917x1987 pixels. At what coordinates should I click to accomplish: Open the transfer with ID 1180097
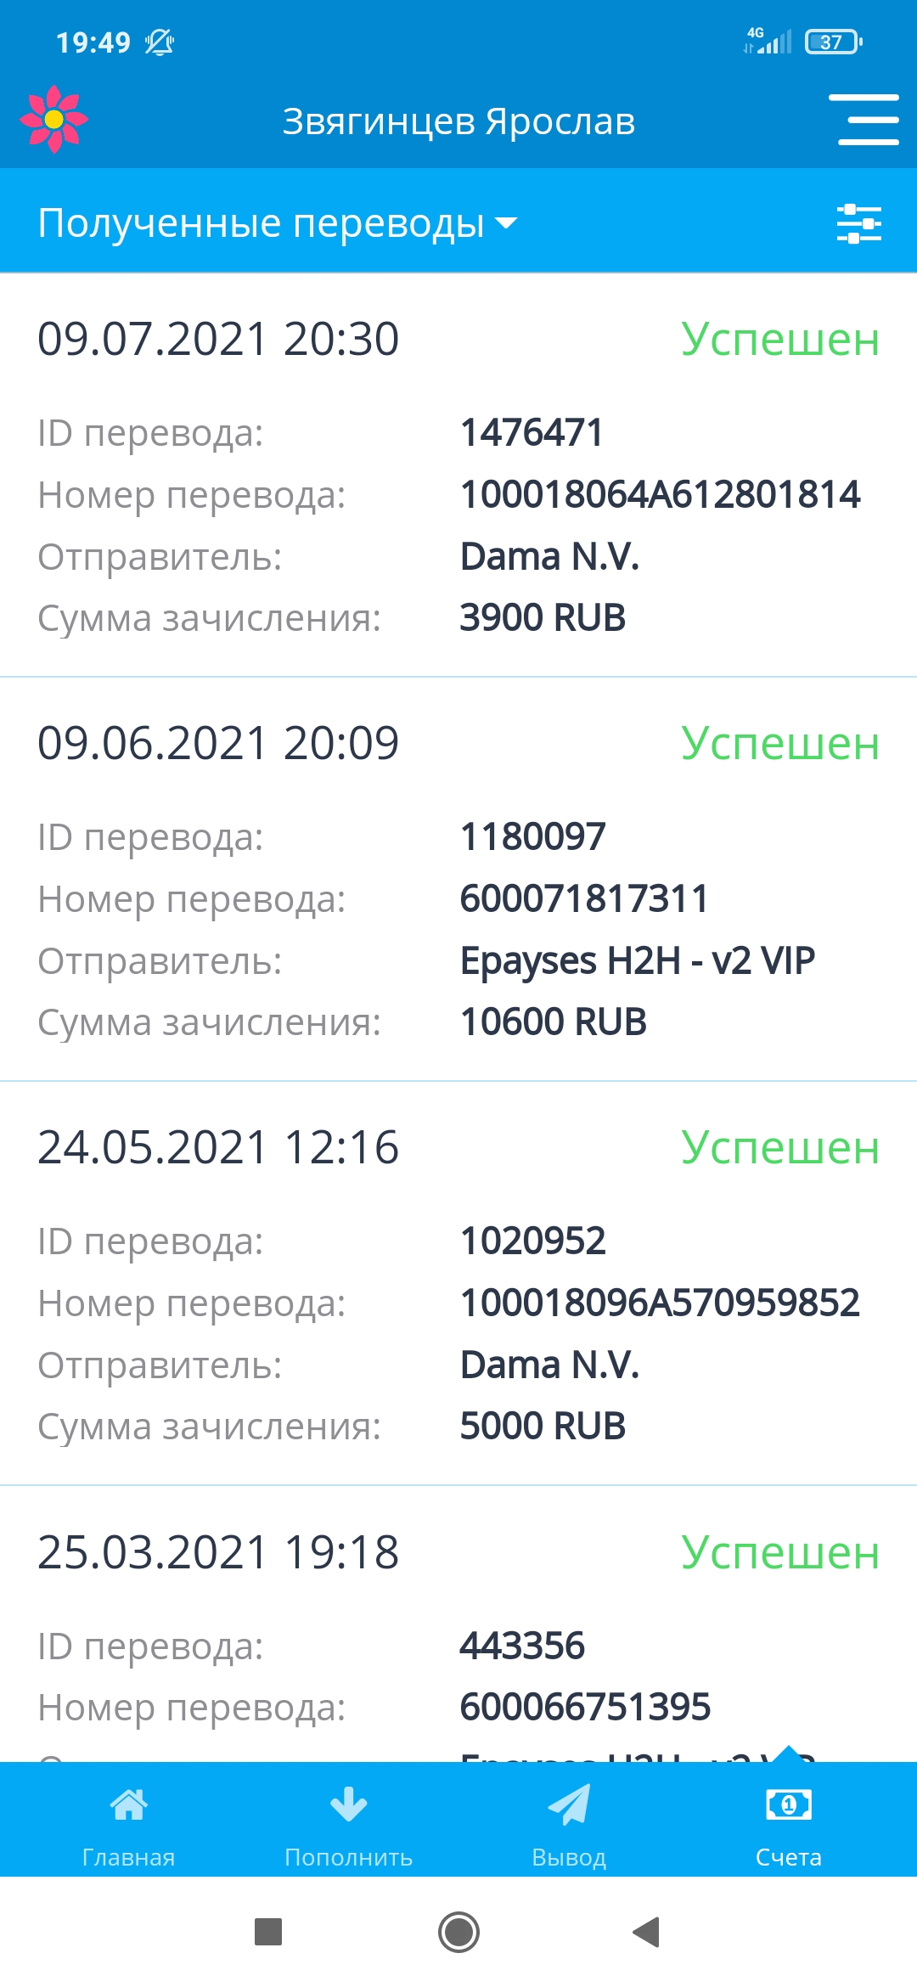[x=458, y=879]
